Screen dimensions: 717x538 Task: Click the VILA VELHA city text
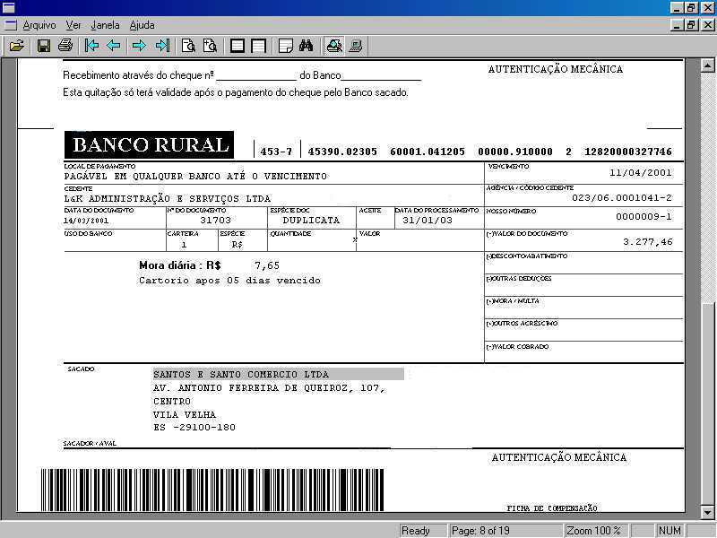tap(185, 414)
